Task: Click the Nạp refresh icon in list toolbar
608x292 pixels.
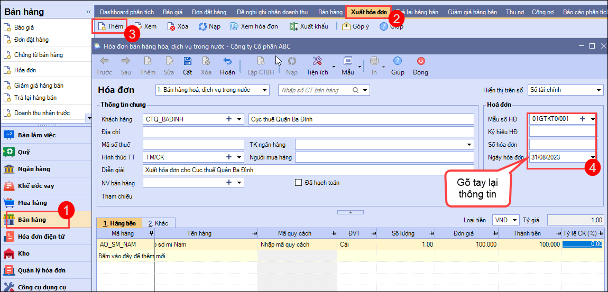Action: 202,26
